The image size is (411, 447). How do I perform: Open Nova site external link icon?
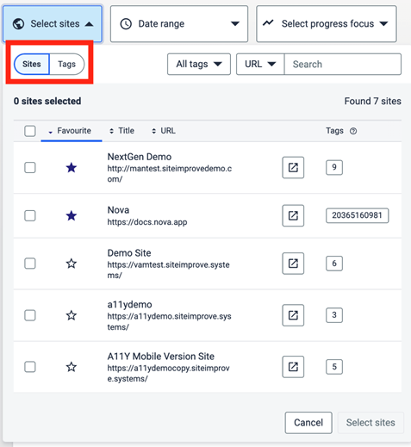tap(293, 215)
